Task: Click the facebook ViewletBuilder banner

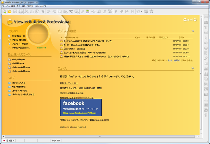Action: pyautogui.click(x=81, y=108)
